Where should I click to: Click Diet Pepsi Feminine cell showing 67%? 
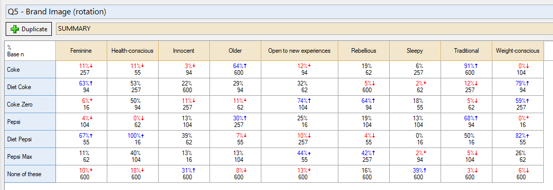pos(81,139)
